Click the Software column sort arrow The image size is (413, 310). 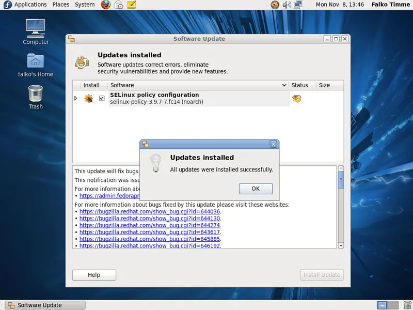coord(284,85)
